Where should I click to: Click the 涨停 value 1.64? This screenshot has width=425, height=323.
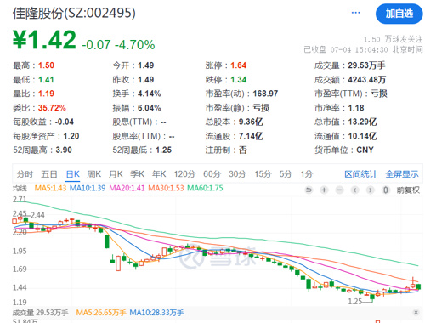click(239, 65)
